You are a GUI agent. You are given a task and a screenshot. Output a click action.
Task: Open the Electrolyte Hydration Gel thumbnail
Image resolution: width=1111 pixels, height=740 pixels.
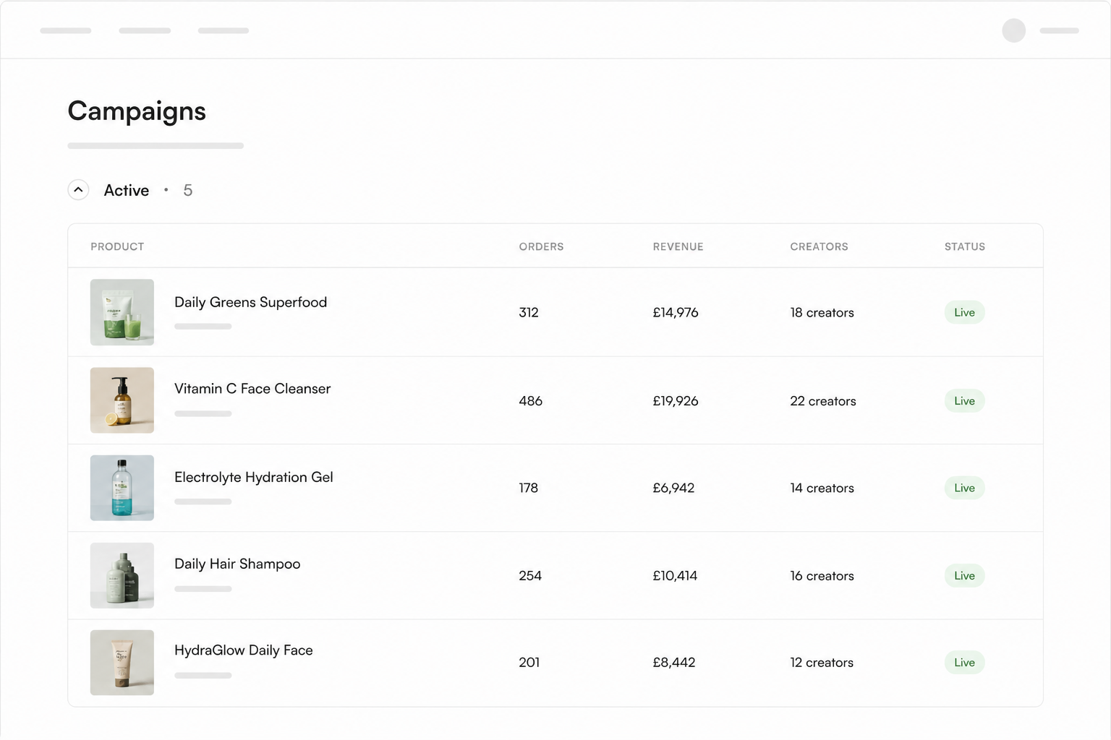coord(122,488)
